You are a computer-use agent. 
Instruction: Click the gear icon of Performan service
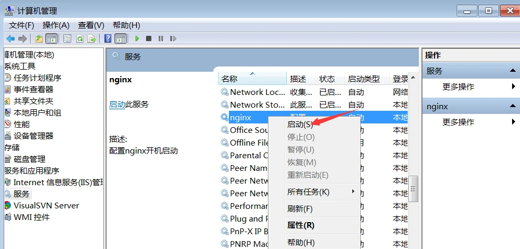[x=225, y=206]
